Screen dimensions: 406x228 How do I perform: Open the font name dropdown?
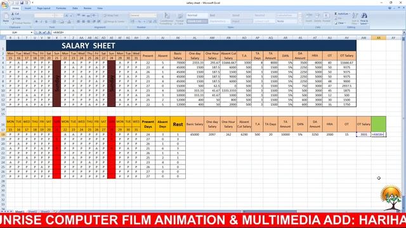click(52, 15)
